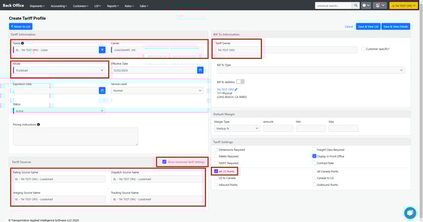Open the building icon dropdown in header
The width and height of the screenshot is (423, 222).
pyautogui.click(x=379, y=6)
